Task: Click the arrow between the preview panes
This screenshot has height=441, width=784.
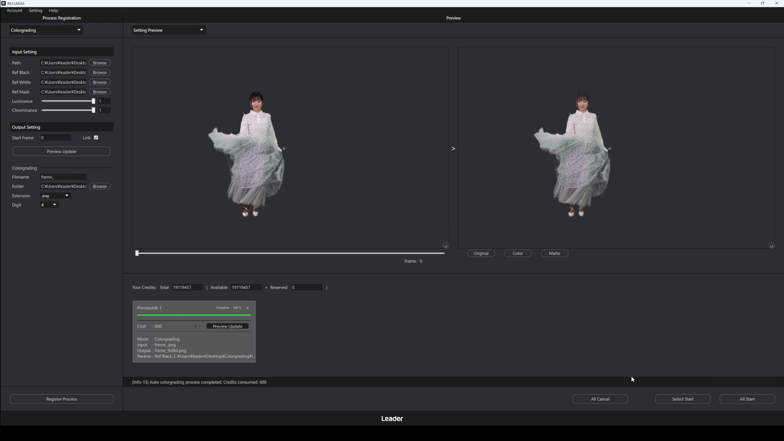Action: [453, 149]
